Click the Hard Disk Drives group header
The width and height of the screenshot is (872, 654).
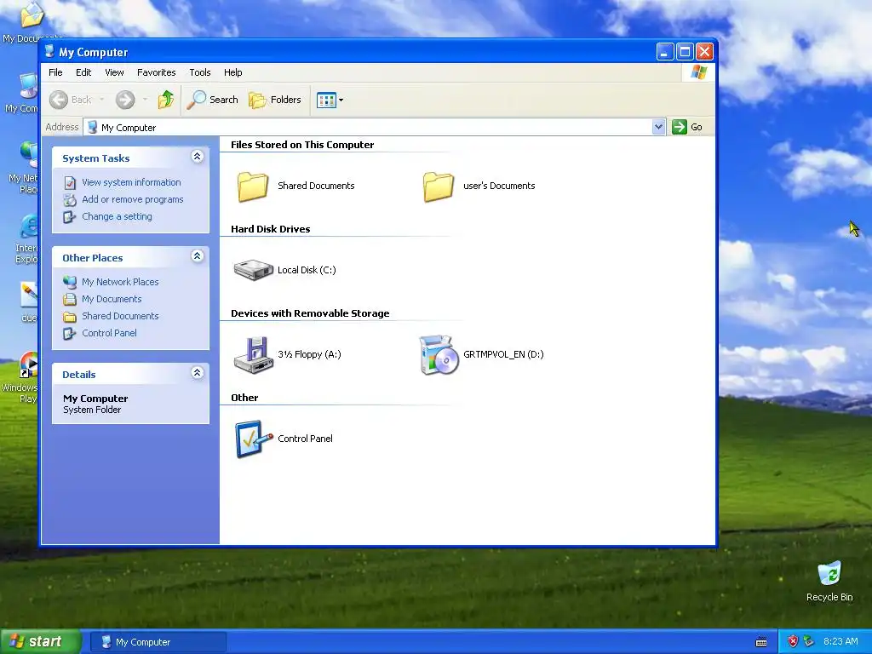pyautogui.click(x=270, y=229)
